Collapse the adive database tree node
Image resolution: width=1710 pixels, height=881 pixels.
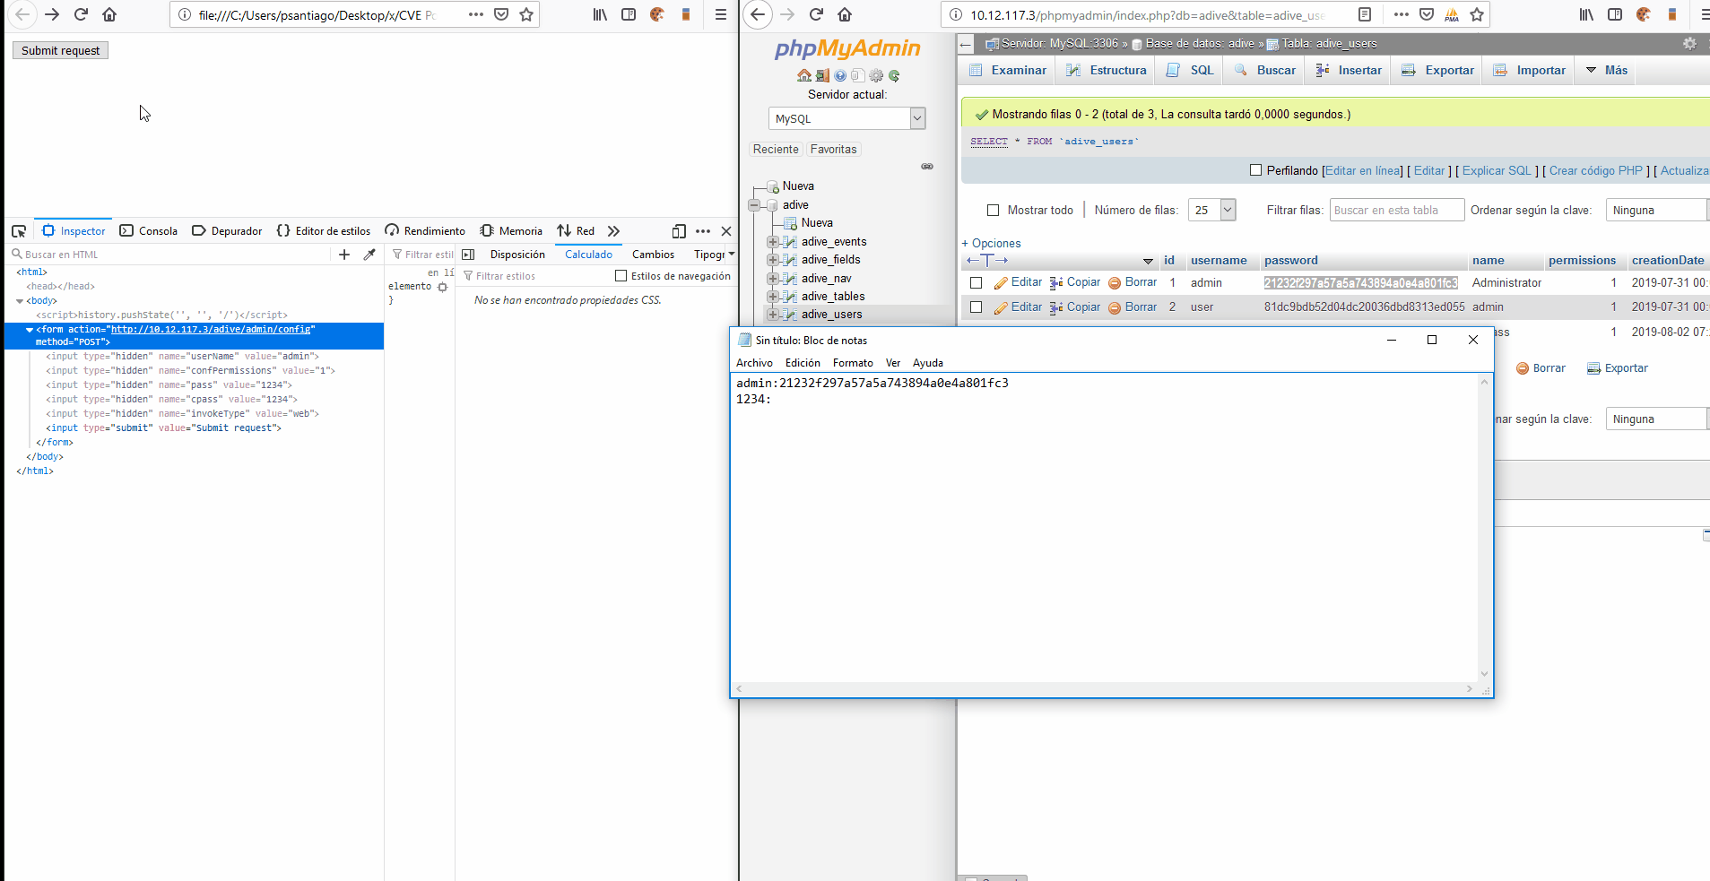click(x=754, y=205)
